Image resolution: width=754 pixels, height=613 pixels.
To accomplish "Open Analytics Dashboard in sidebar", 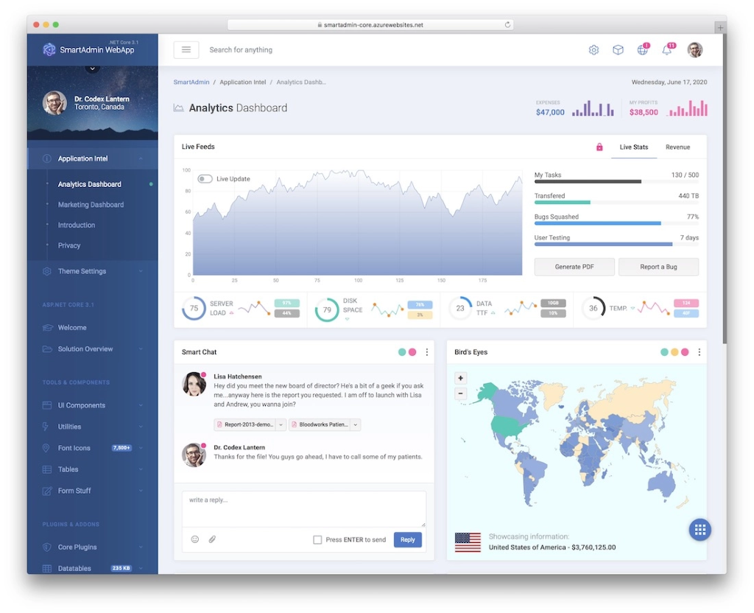I will pos(89,184).
